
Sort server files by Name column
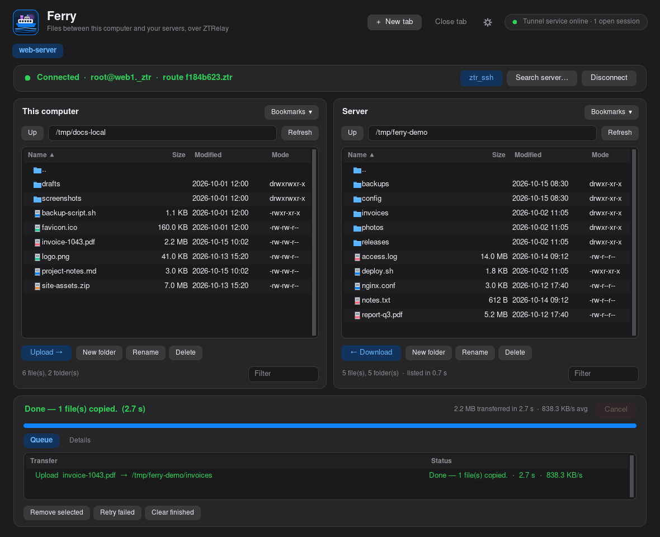[x=361, y=155]
